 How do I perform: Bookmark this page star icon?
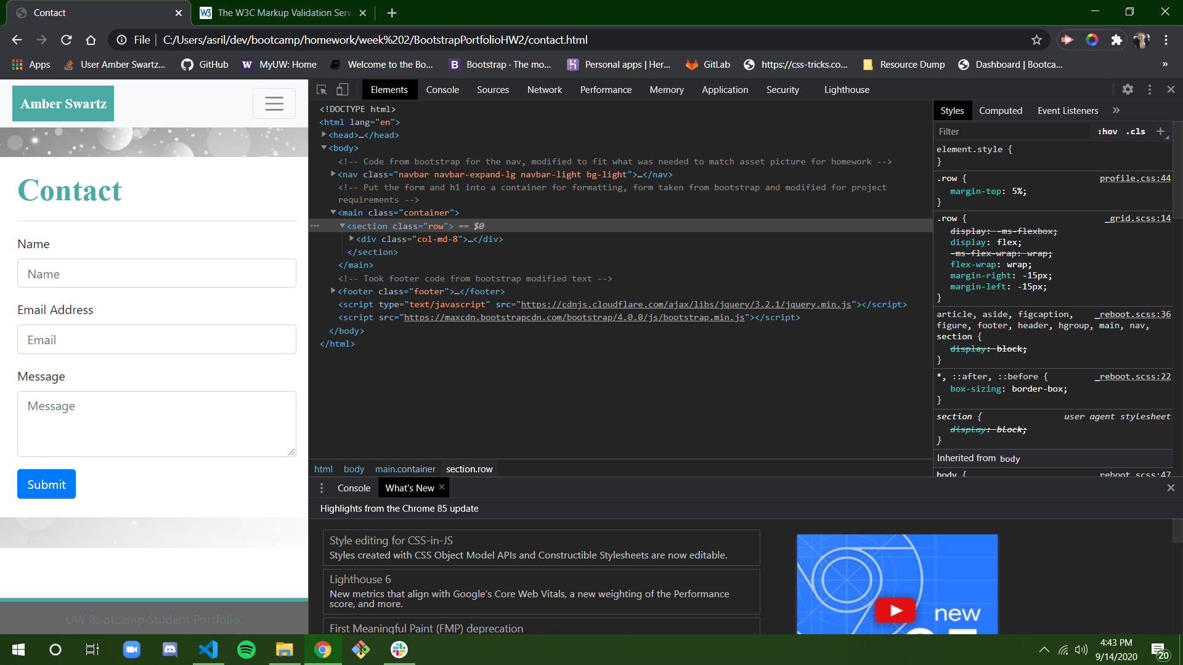coord(1036,40)
